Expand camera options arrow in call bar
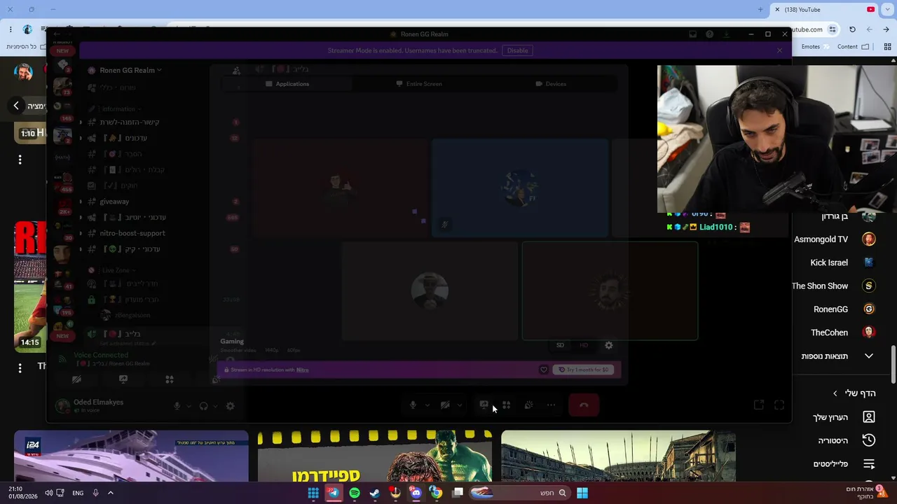 coord(460,405)
